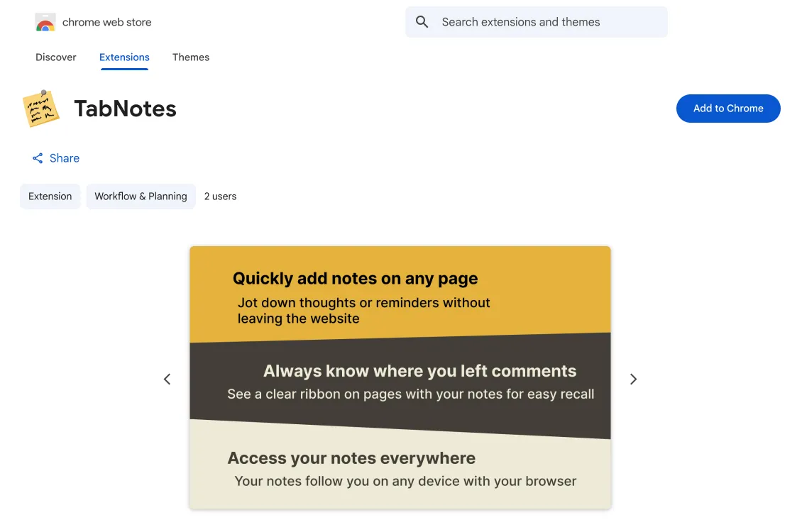This screenshot has width=802, height=532.
Task: Click the Share icon next to Share label
Action: [37, 158]
